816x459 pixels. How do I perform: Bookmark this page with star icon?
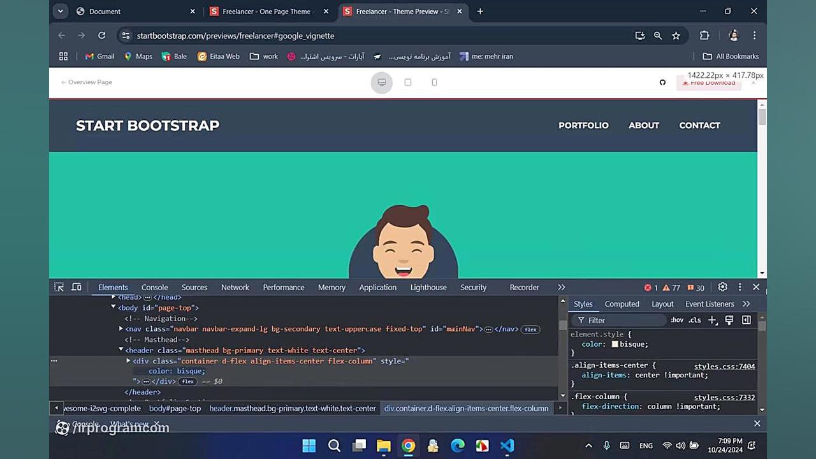[x=676, y=36]
